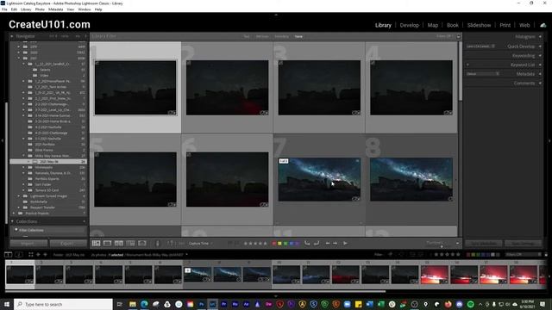Set green color label in toolbar
Screen dimensions: 552x310
(285, 243)
